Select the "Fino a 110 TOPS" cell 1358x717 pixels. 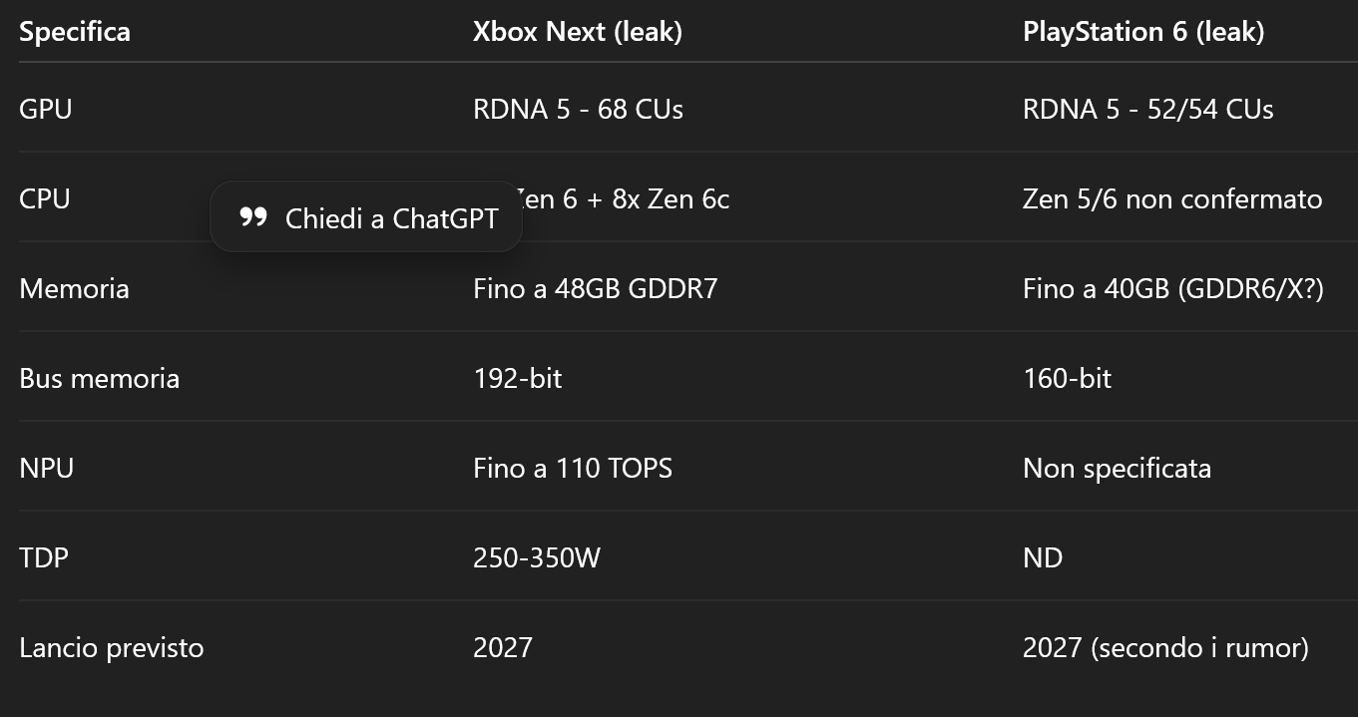click(x=572, y=468)
